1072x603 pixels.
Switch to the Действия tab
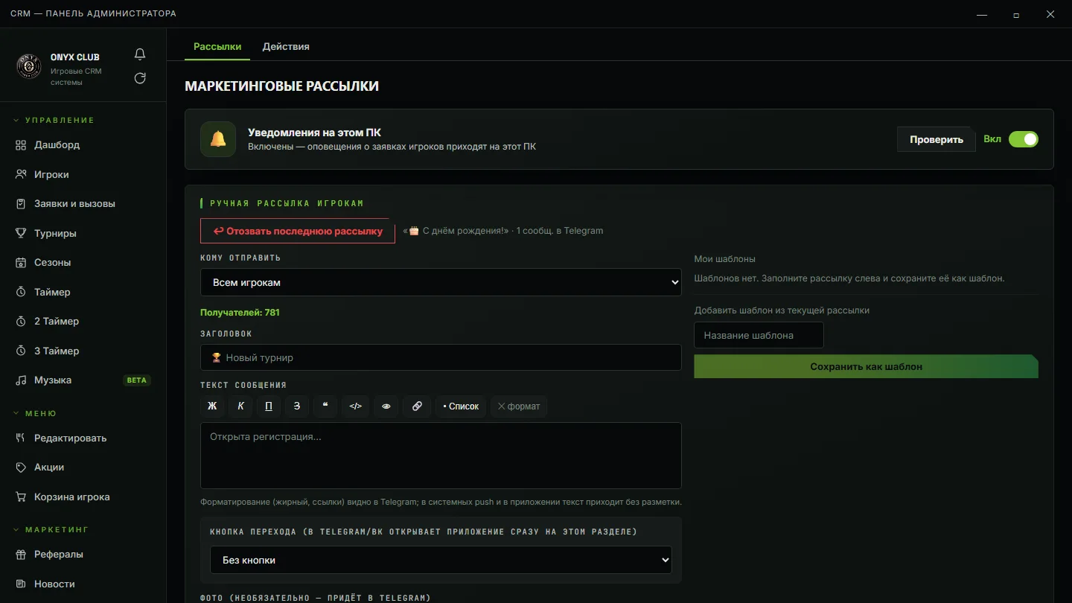point(286,46)
